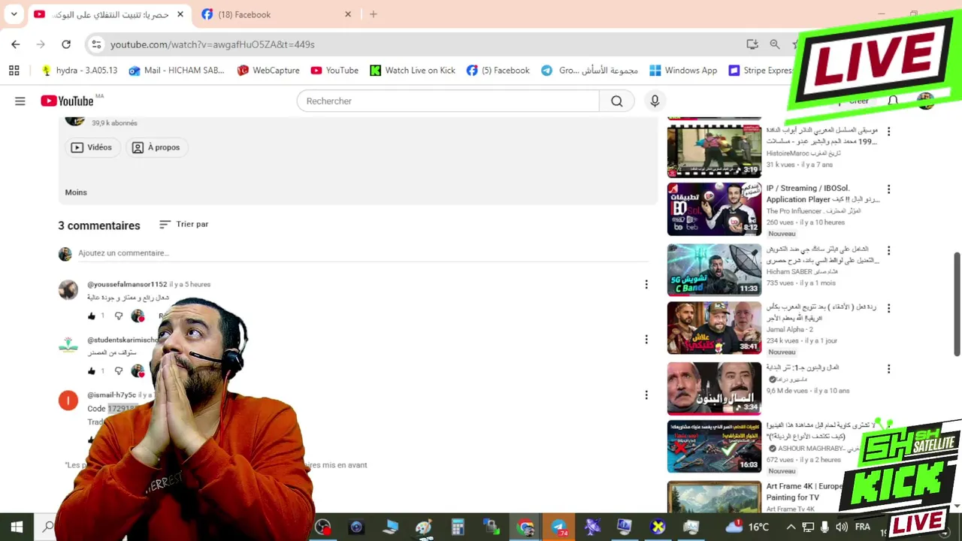Like the @studentskarimischo comment
This screenshot has width=962, height=541.
92,370
